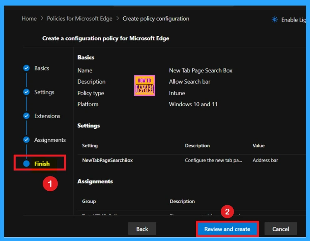Click the blue circle icon beside Finish
This screenshot has width=310, height=241.
[x=27, y=163]
